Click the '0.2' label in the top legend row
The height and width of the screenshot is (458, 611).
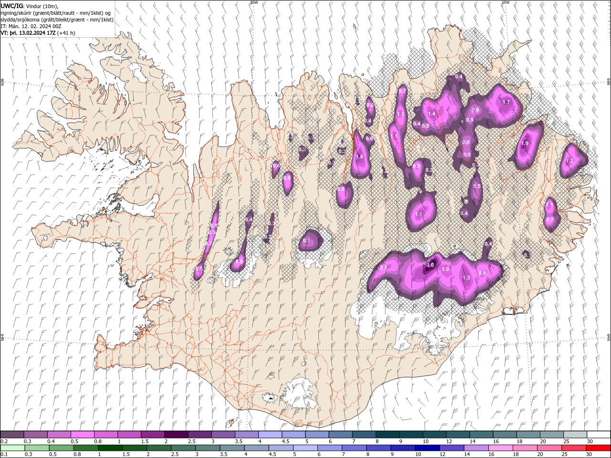click(4, 441)
